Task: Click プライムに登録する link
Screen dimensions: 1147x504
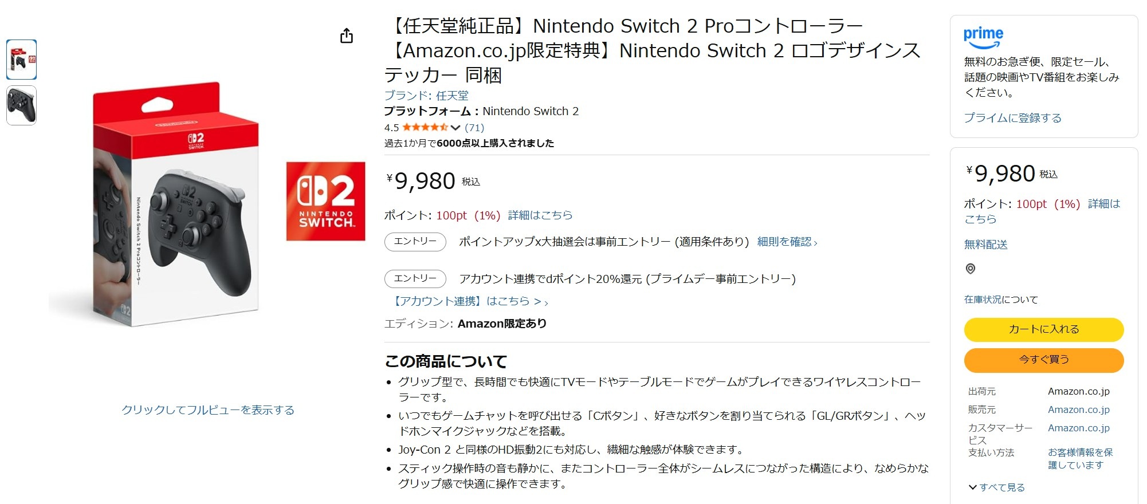Action: 1012,118
